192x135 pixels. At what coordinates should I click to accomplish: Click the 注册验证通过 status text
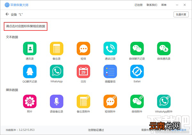96,130
